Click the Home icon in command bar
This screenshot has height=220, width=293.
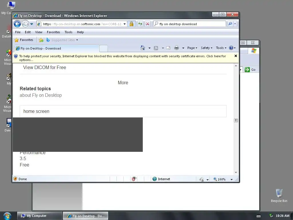point(143,48)
